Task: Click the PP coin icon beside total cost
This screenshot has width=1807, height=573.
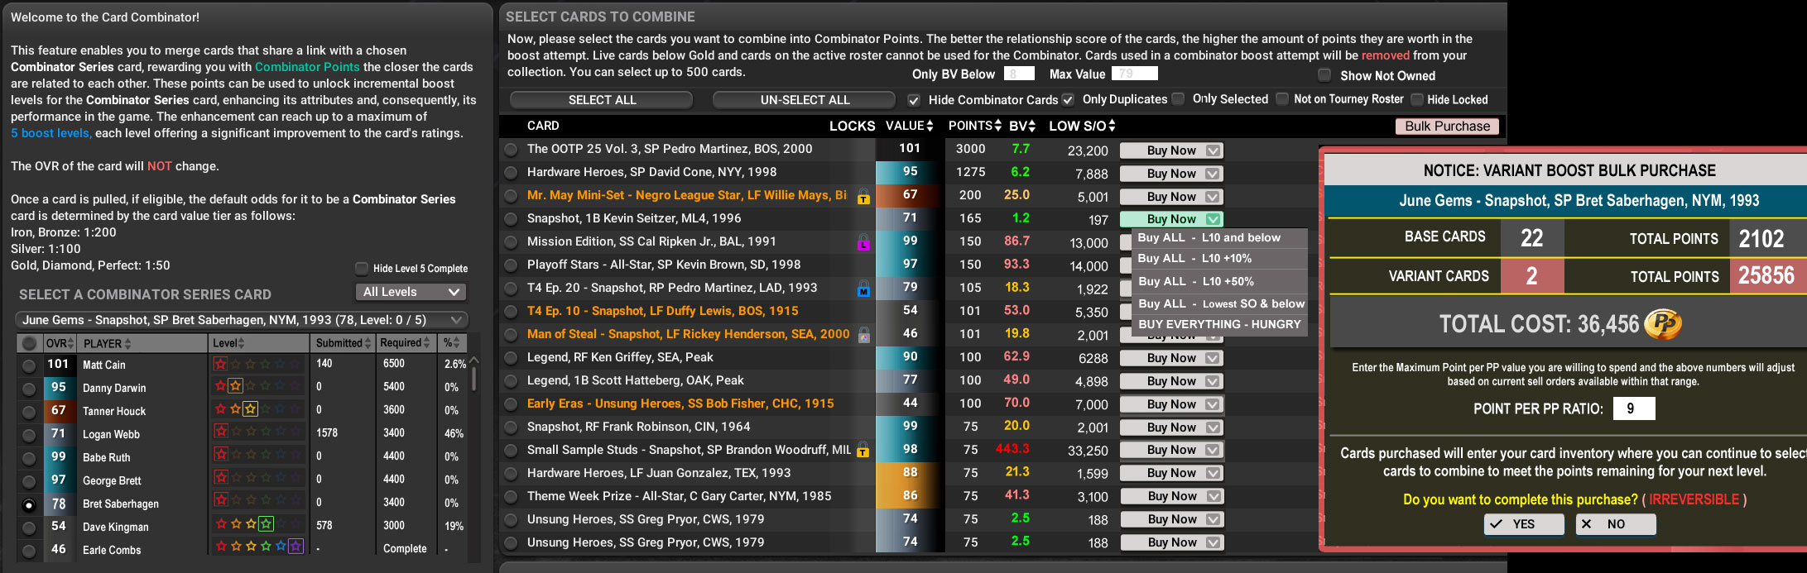Action: pyautogui.click(x=1662, y=323)
